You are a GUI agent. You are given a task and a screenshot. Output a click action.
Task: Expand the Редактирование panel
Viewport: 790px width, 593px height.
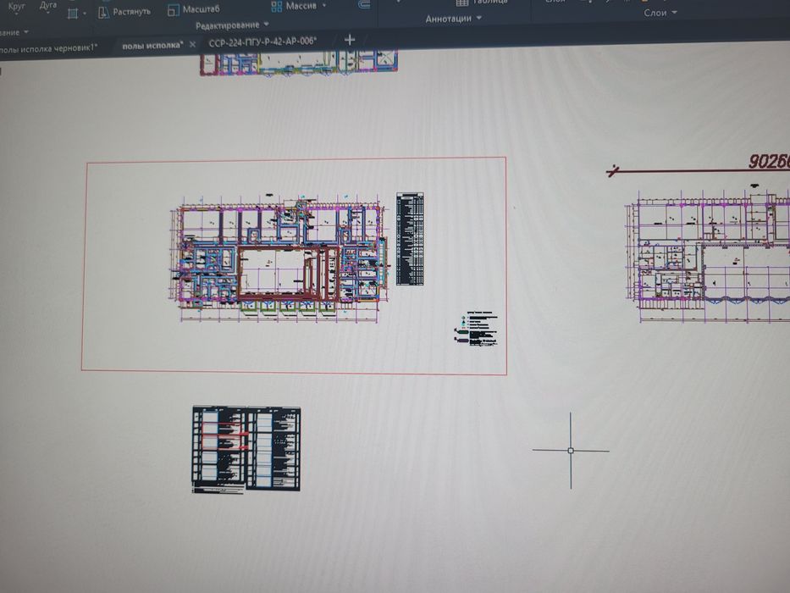232,25
